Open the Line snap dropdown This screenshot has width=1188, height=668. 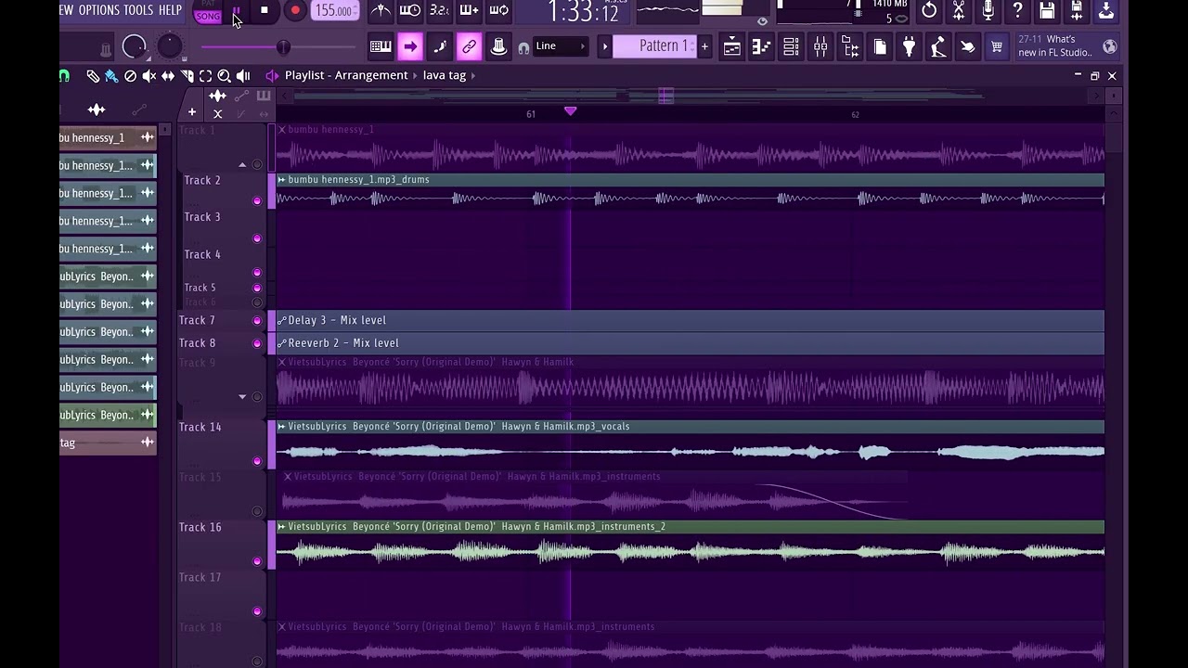[561, 46]
